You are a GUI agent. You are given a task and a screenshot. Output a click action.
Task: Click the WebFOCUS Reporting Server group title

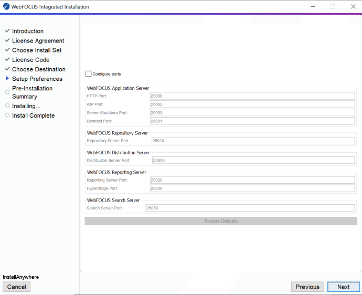(116, 172)
